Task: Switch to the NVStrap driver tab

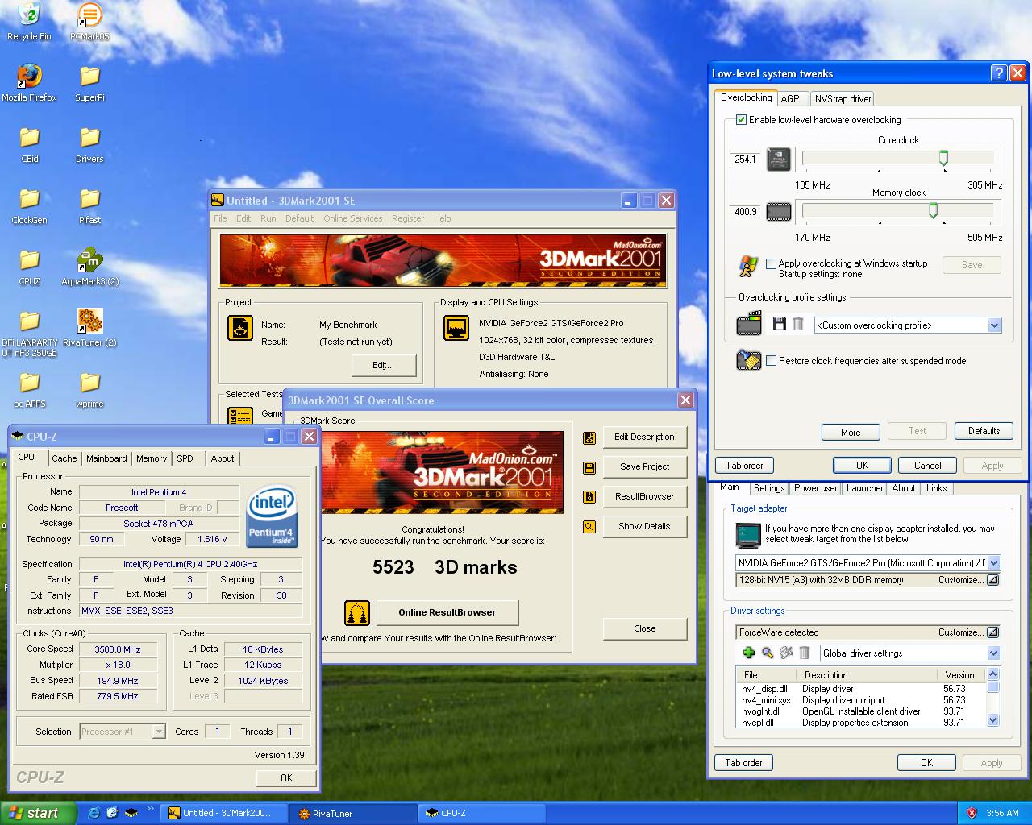Action: pyautogui.click(x=843, y=99)
